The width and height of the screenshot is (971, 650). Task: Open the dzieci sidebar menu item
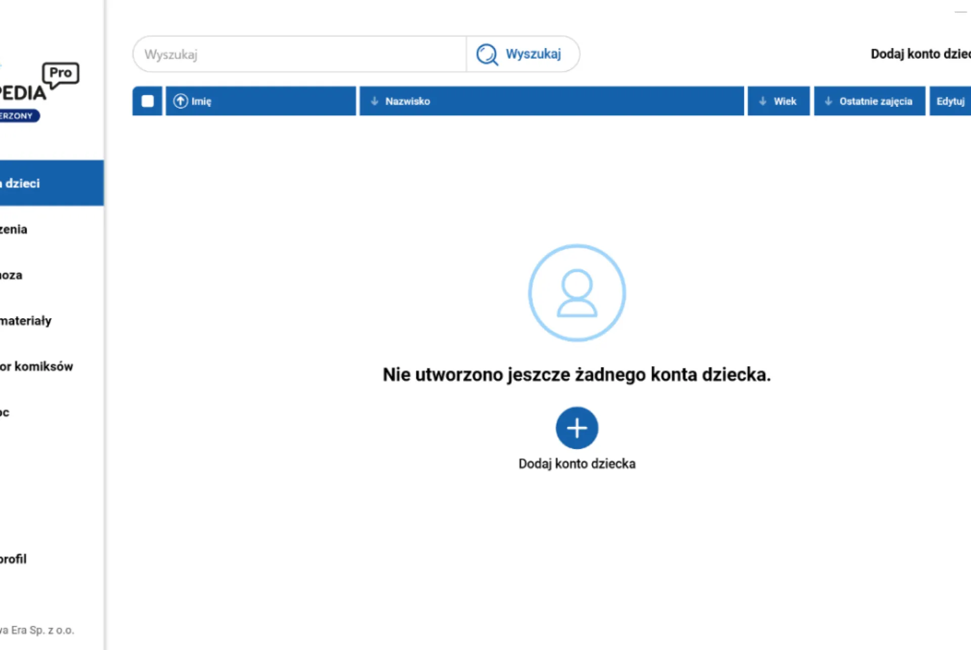(x=52, y=183)
